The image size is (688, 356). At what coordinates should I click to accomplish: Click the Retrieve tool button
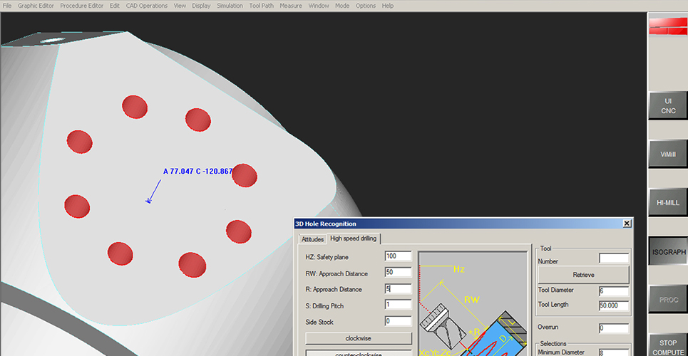click(x=584, y=275)
